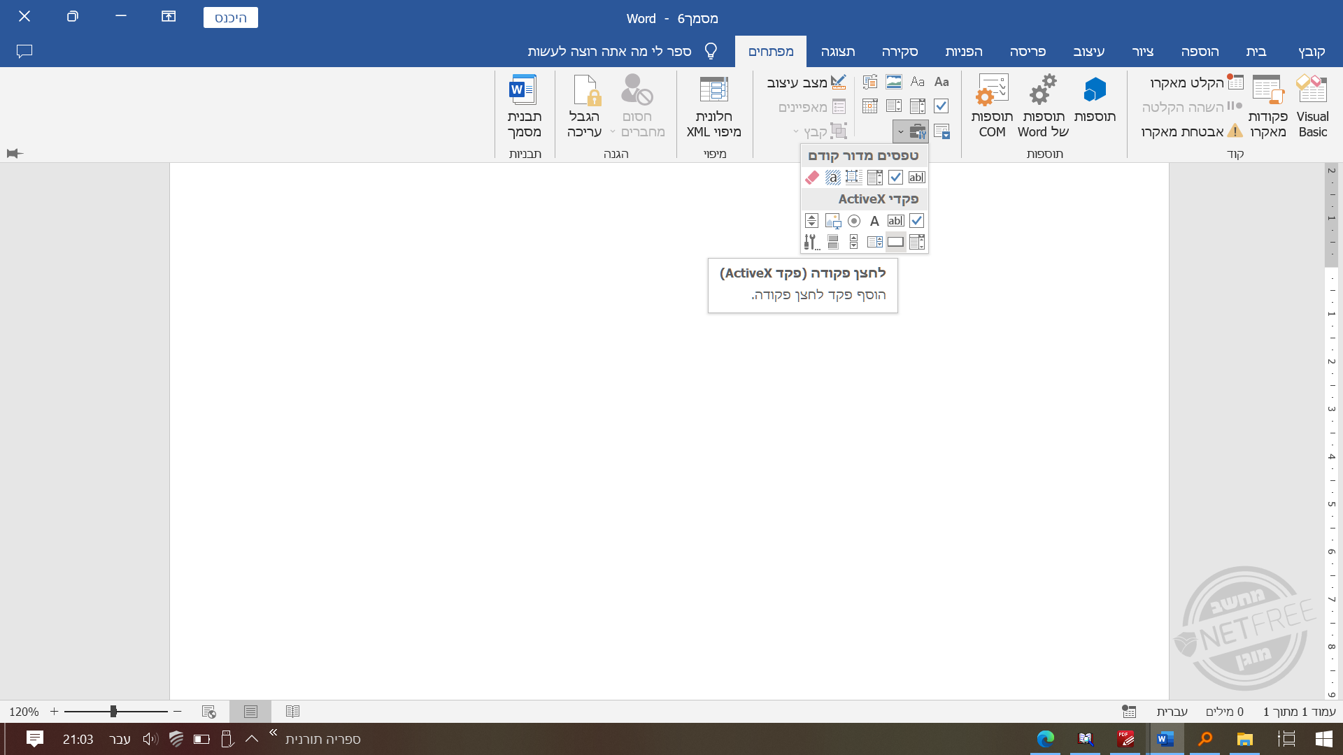Screen dimensions: 1343x755
Task: Insert a check box content control
Action: pos(941,106)
